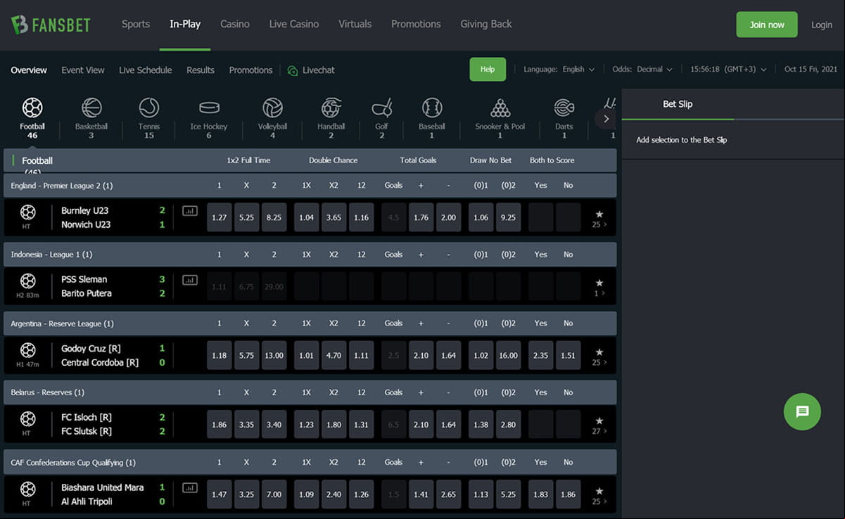
Task: Switch to the Overview tab
Action: click(x=29, y=70)
